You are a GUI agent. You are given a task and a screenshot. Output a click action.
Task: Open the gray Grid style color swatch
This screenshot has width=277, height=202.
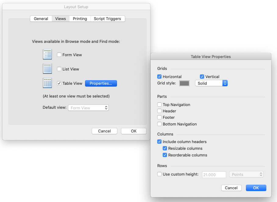click(184, 83)
